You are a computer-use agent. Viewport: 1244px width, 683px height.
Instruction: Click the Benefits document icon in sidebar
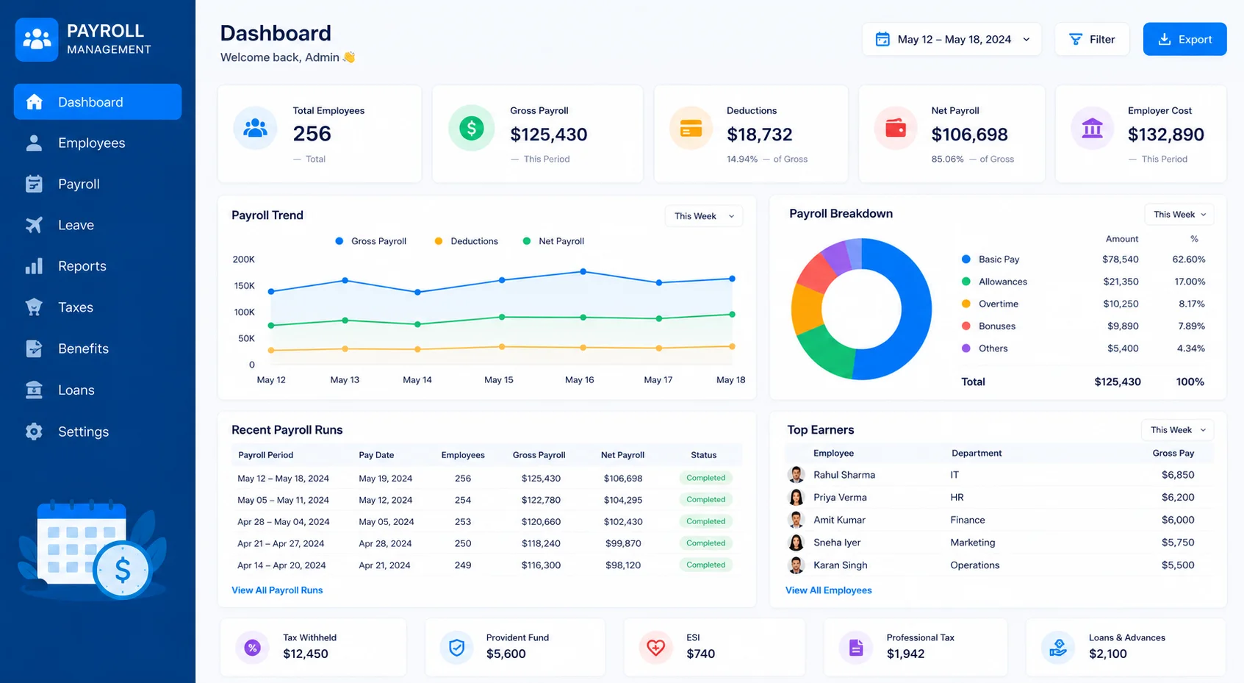[x=34, y=348]
